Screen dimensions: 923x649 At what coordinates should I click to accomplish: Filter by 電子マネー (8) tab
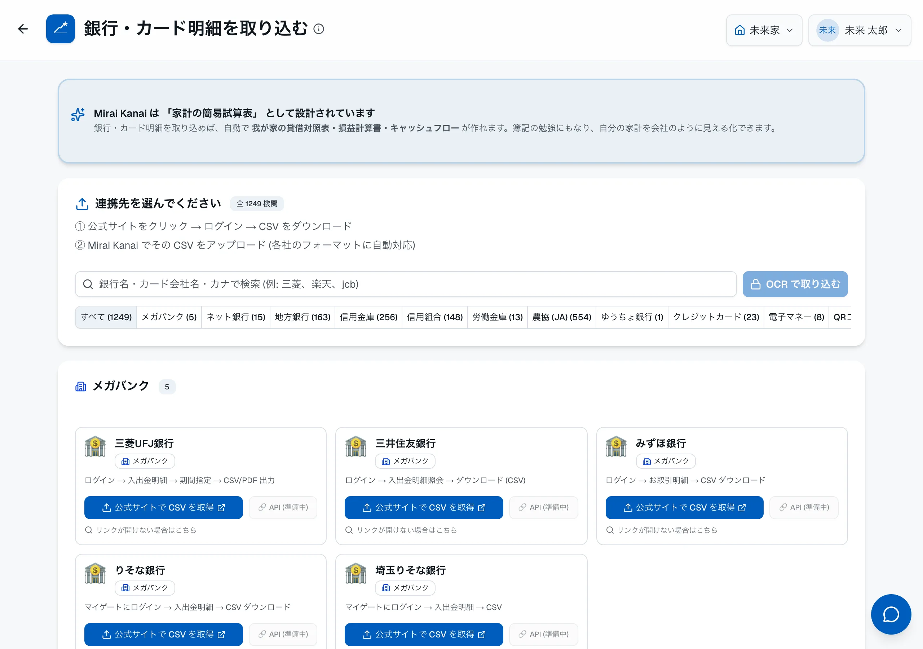pos(796,317)
